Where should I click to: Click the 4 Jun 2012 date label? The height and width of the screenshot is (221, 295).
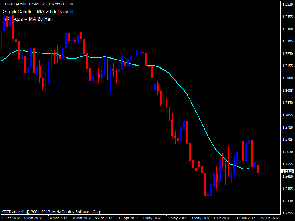pos(222,218)
